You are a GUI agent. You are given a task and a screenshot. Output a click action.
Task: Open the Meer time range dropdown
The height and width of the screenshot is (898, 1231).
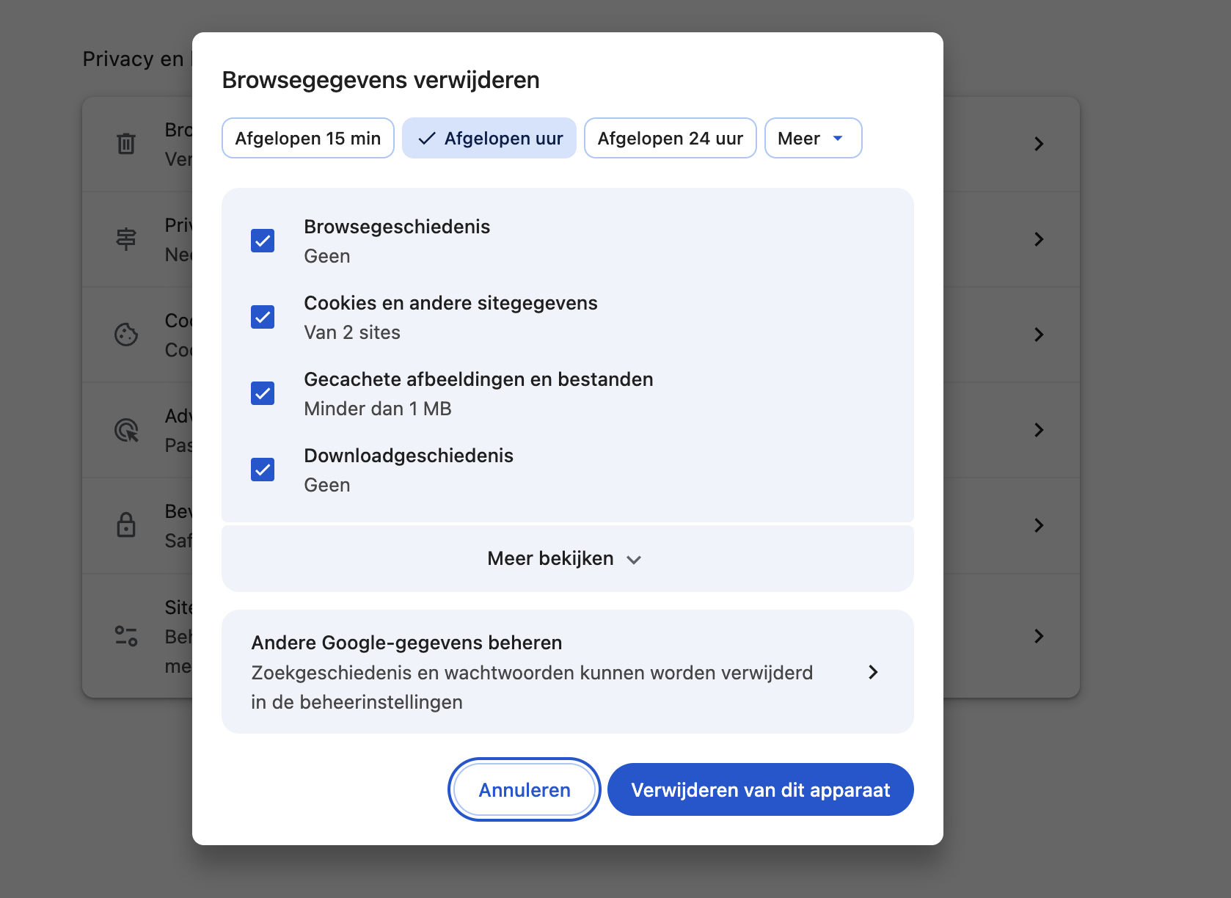click(x=813, y=138)
